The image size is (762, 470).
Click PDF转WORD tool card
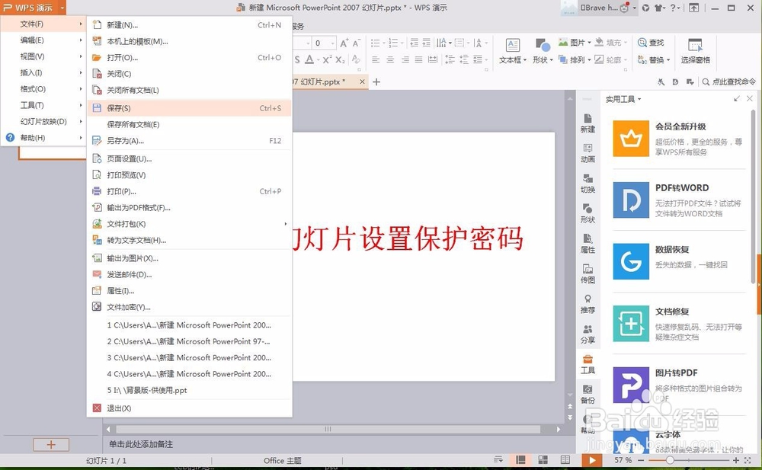pyautogui.click(x=679, y=200)
